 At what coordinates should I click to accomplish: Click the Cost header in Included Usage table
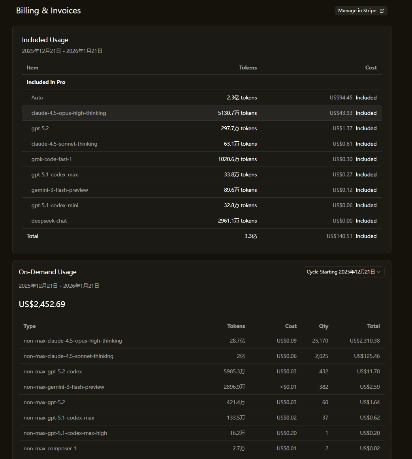371,67
